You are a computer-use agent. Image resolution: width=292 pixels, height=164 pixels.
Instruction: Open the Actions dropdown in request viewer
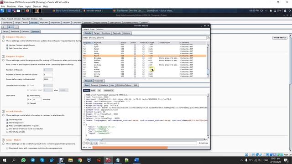pos(109,90)
